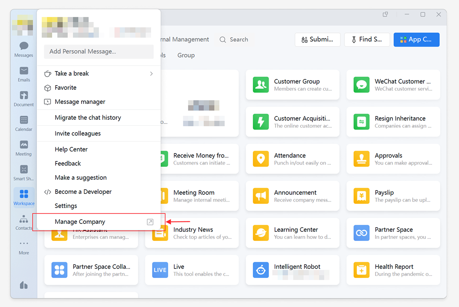Click the window pop-out icon in title bar
This screenshot has width=459, height=307.
click(x=385, y=14)
